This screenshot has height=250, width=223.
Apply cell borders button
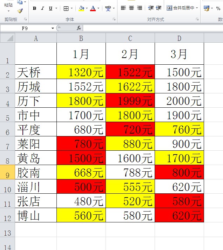click(x=66, y=8)
